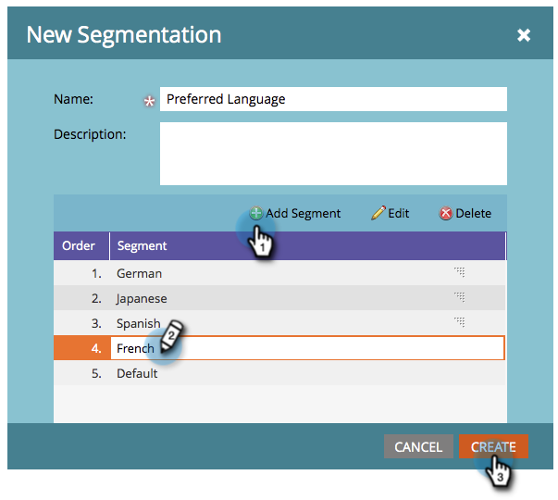Focus the Description text area
This screenshot has width=558, height=500.
point(333,154)
